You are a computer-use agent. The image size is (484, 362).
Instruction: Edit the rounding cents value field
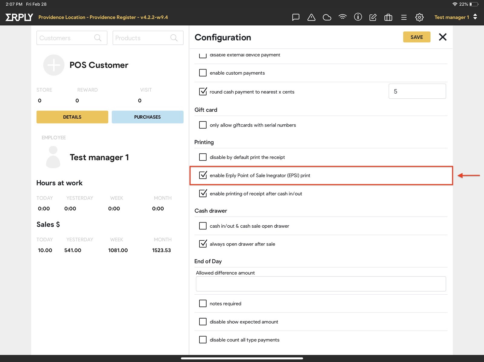pyautogui.click(x=417, y=91)
